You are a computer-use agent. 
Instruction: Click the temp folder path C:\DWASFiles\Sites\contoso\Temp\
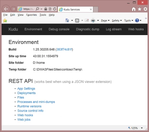tap(58, 69)
